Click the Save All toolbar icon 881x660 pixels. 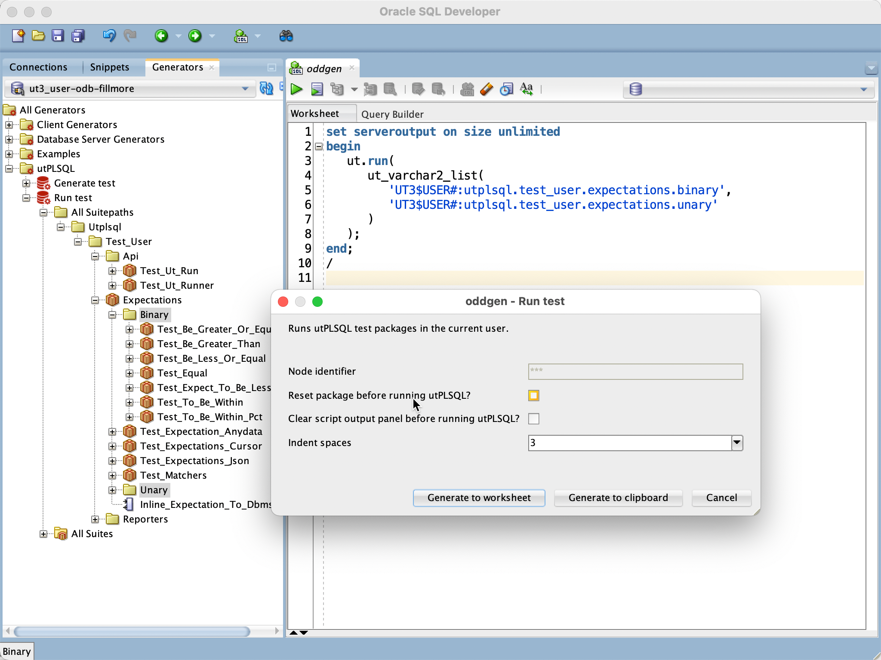coord(78,36)
